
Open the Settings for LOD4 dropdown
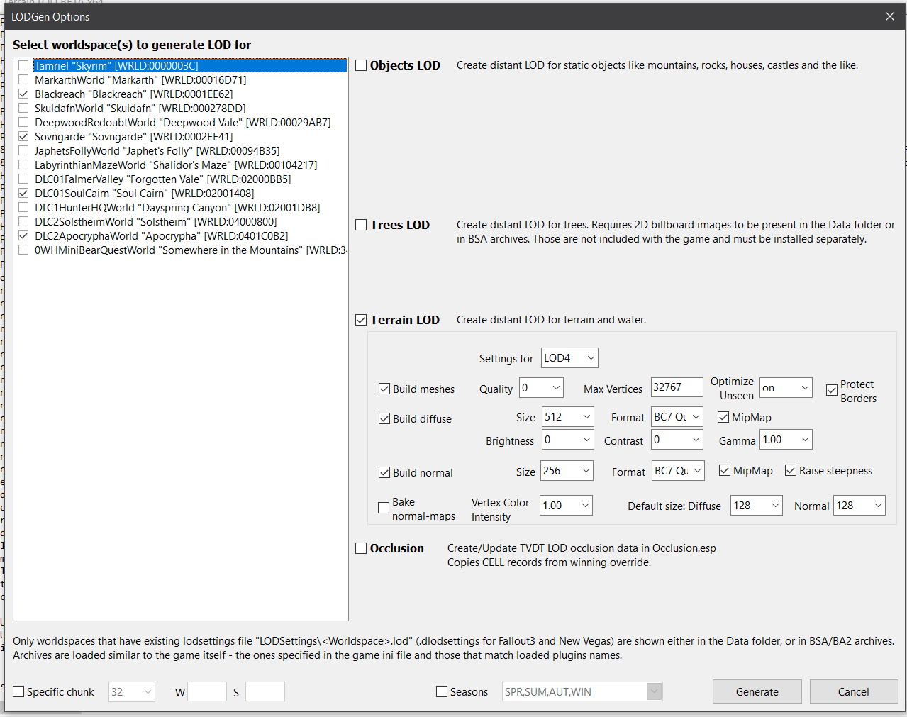569,358
